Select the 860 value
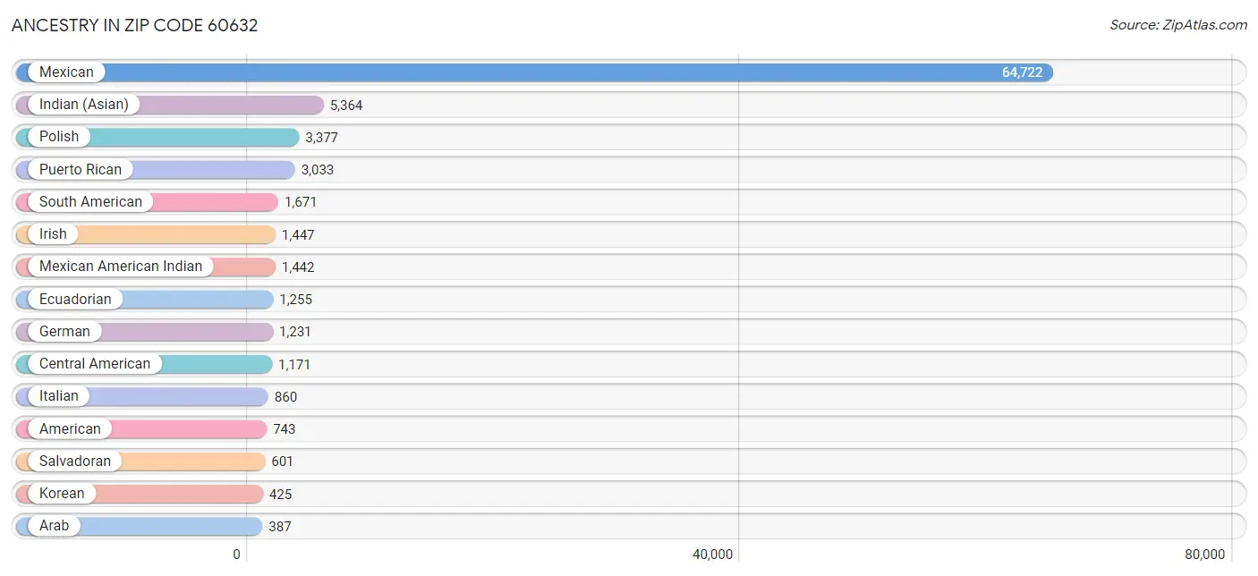This screenshot has width=1258, height=576. click(286, 396)
